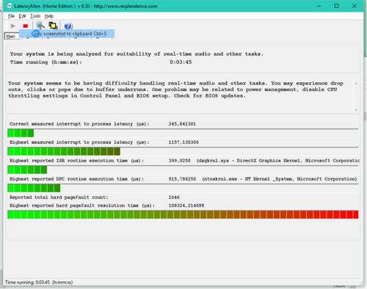
Task: Click status bar 'Time running: 0:03:45' text
Action: (x=39, y=282)
